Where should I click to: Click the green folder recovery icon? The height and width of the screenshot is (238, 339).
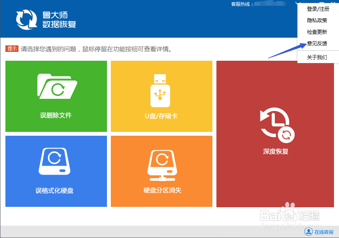tap(57, 87)
